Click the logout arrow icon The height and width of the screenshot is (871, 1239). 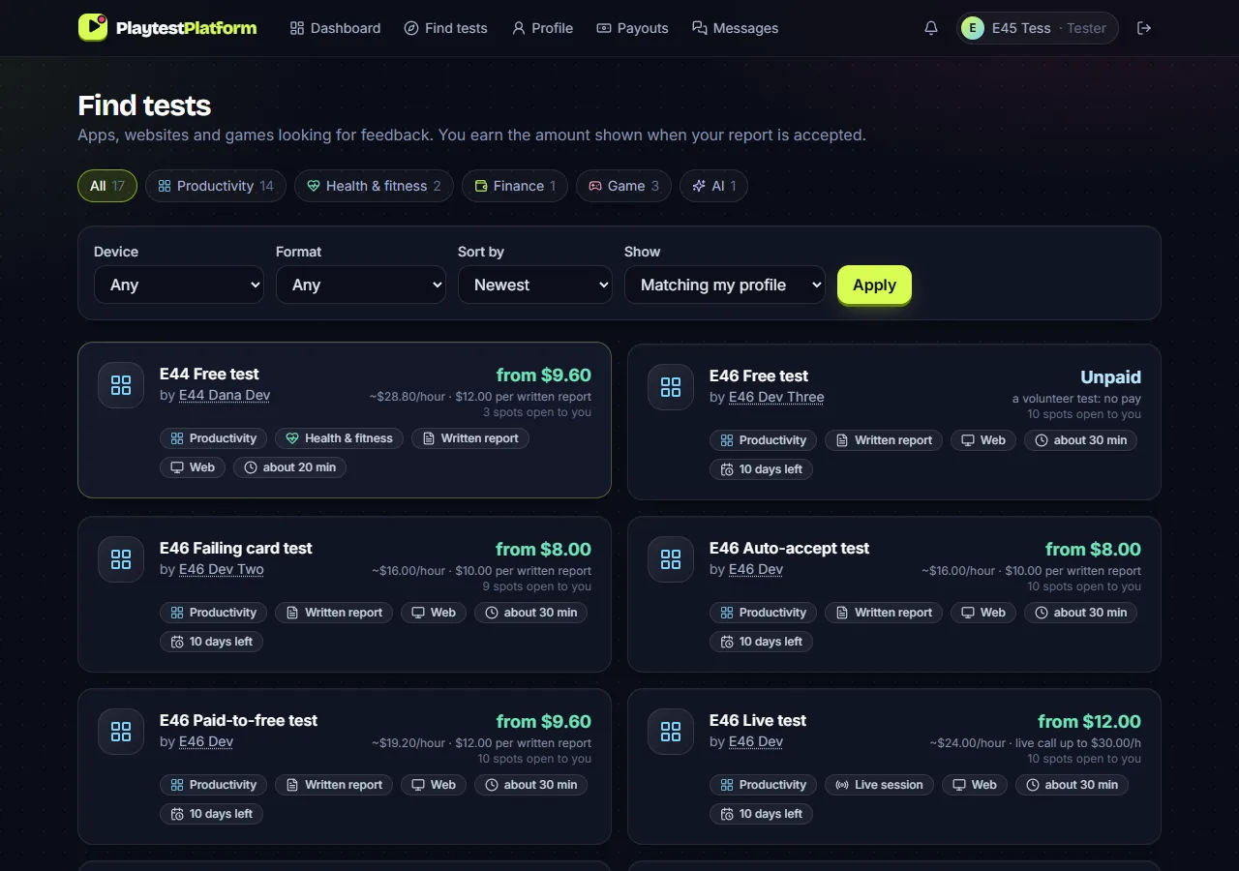pyautogui.click(x=1144, y=28)
